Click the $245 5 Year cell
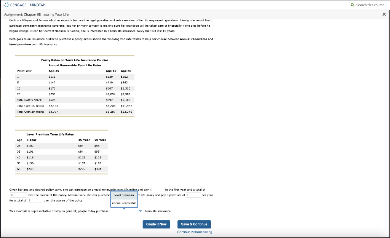This screenshot has width=390, height=238. (x=30, y=169)
